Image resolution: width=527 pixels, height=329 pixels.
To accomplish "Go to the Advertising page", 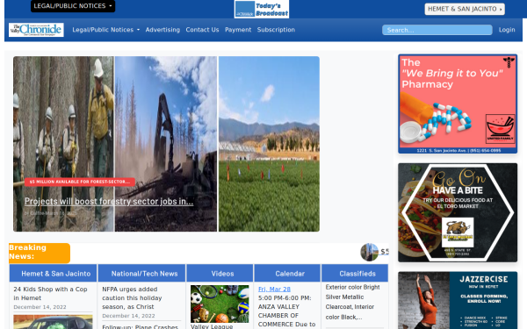I will (162, 30).
